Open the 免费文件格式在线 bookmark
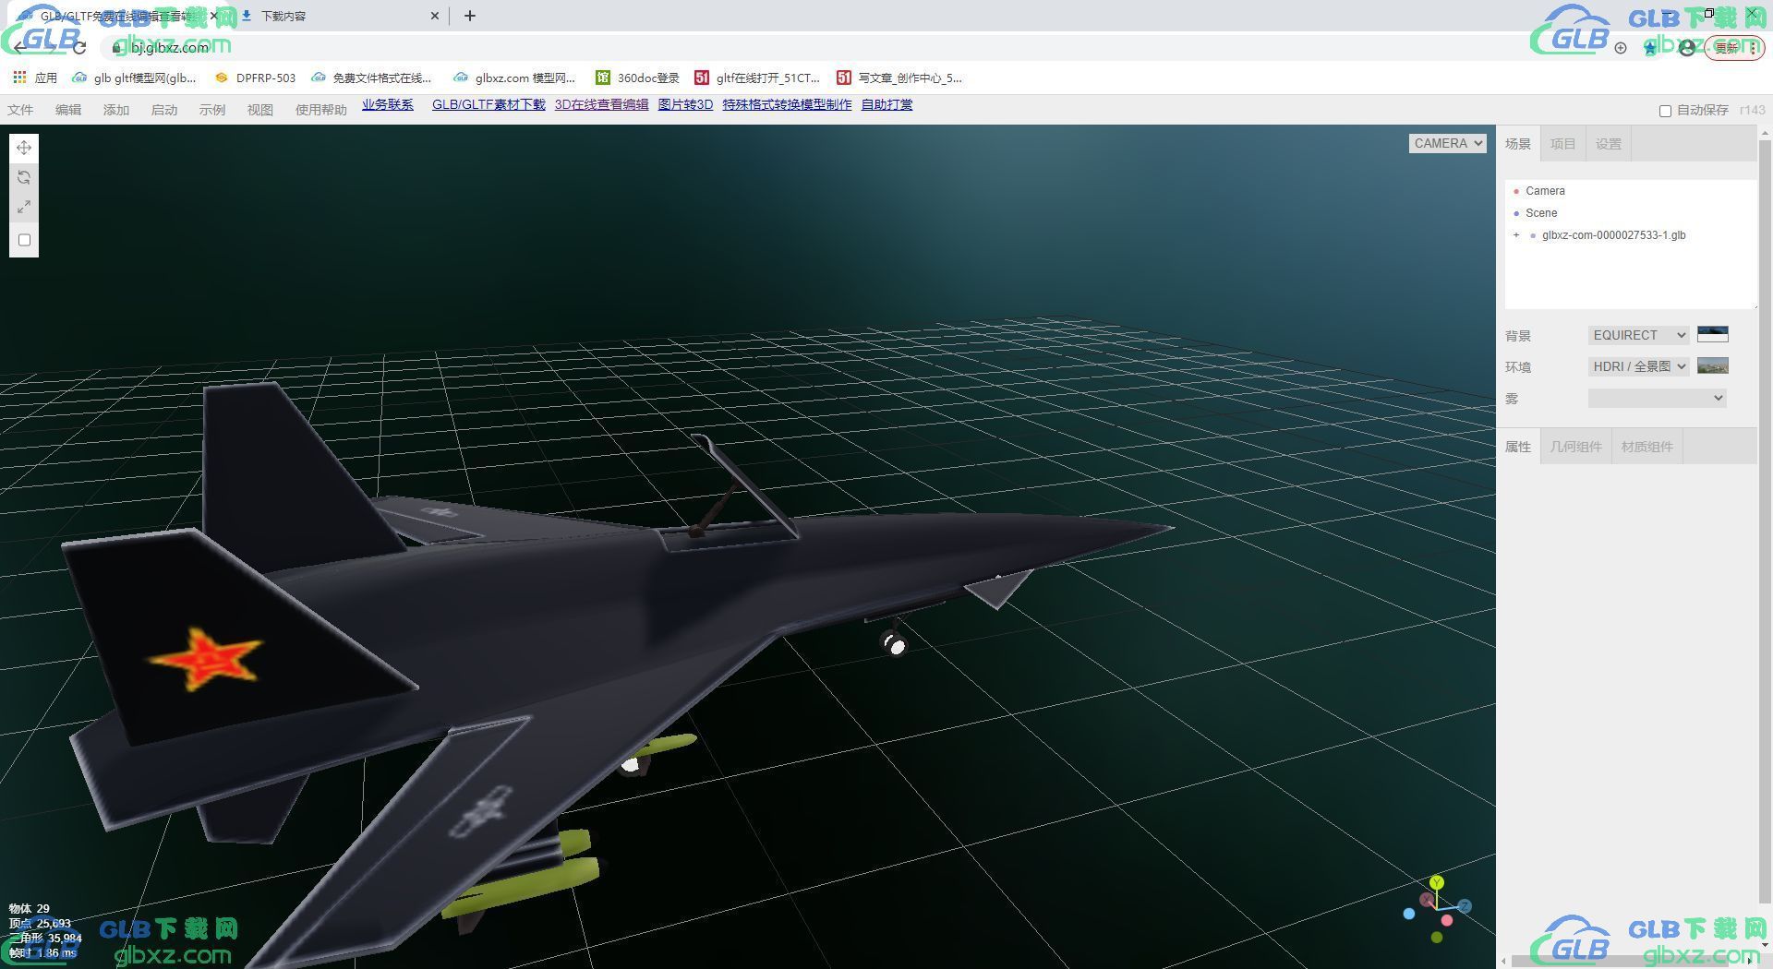 point(371,78)
